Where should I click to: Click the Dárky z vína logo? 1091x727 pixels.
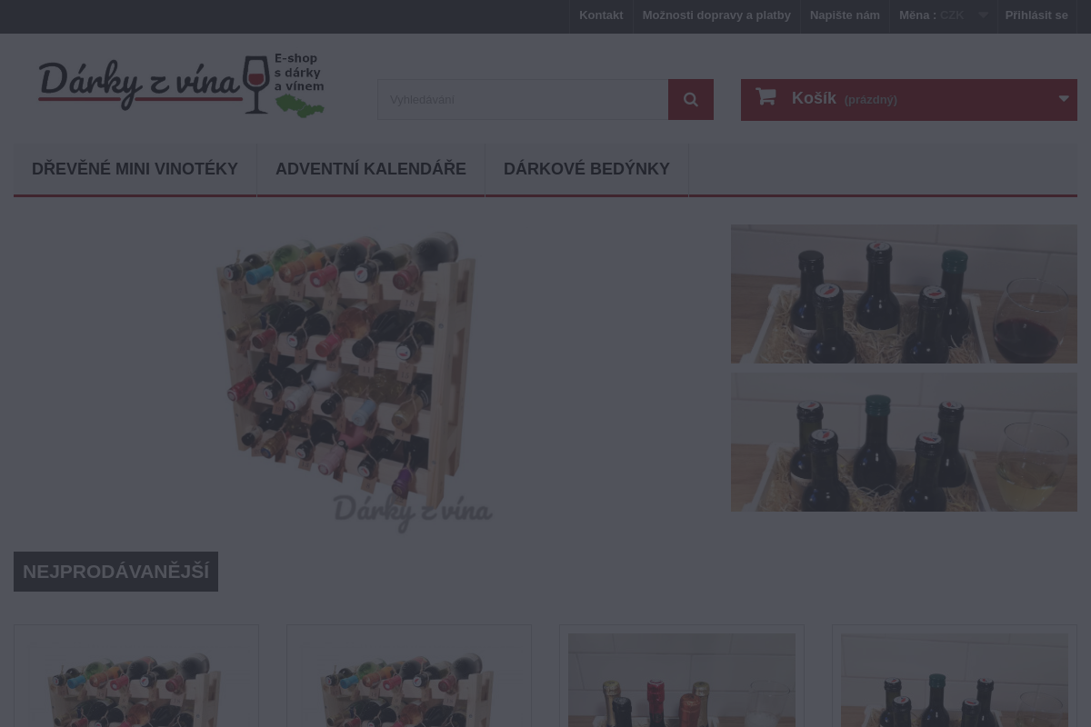[x=181, y=85]
